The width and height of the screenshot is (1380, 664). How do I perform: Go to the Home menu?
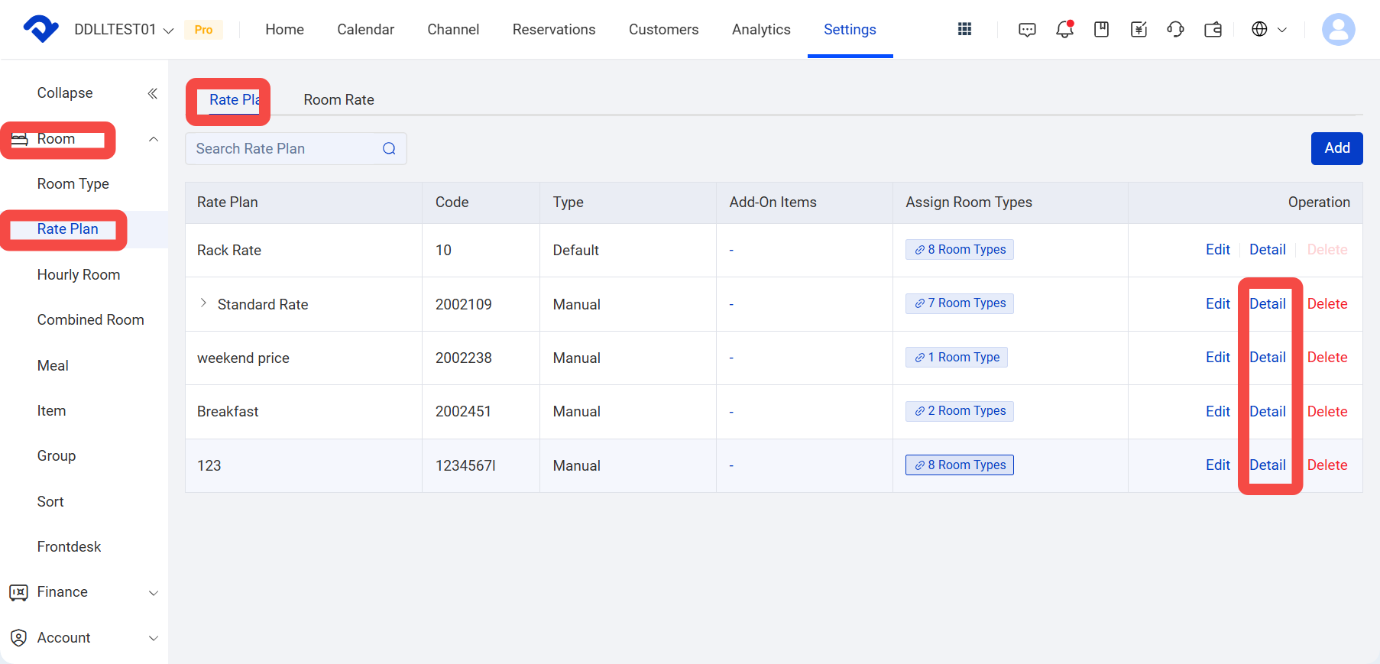pyautogui.click(x=284, y=29)
